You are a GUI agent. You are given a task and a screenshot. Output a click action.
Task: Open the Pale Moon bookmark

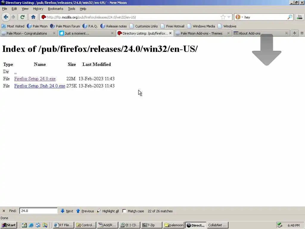pyautogui.click(x=37, y=26)
